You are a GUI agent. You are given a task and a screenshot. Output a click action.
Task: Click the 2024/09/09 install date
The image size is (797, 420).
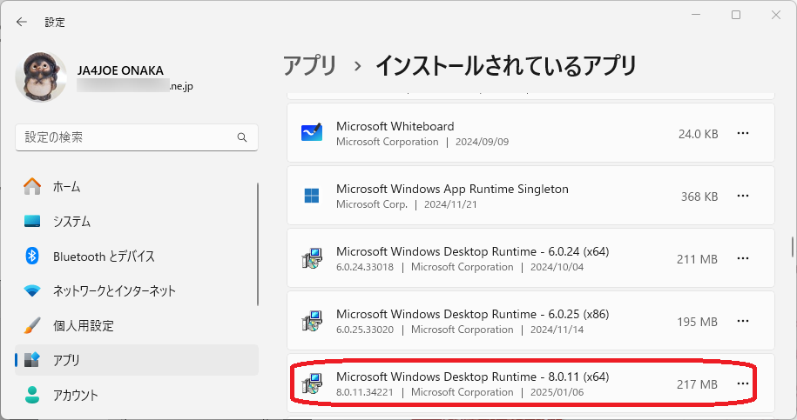482,142
